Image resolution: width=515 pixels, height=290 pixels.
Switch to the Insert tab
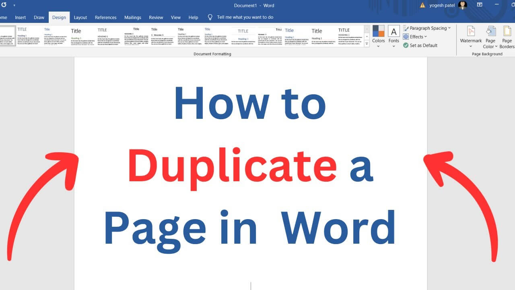coord(20,17)
